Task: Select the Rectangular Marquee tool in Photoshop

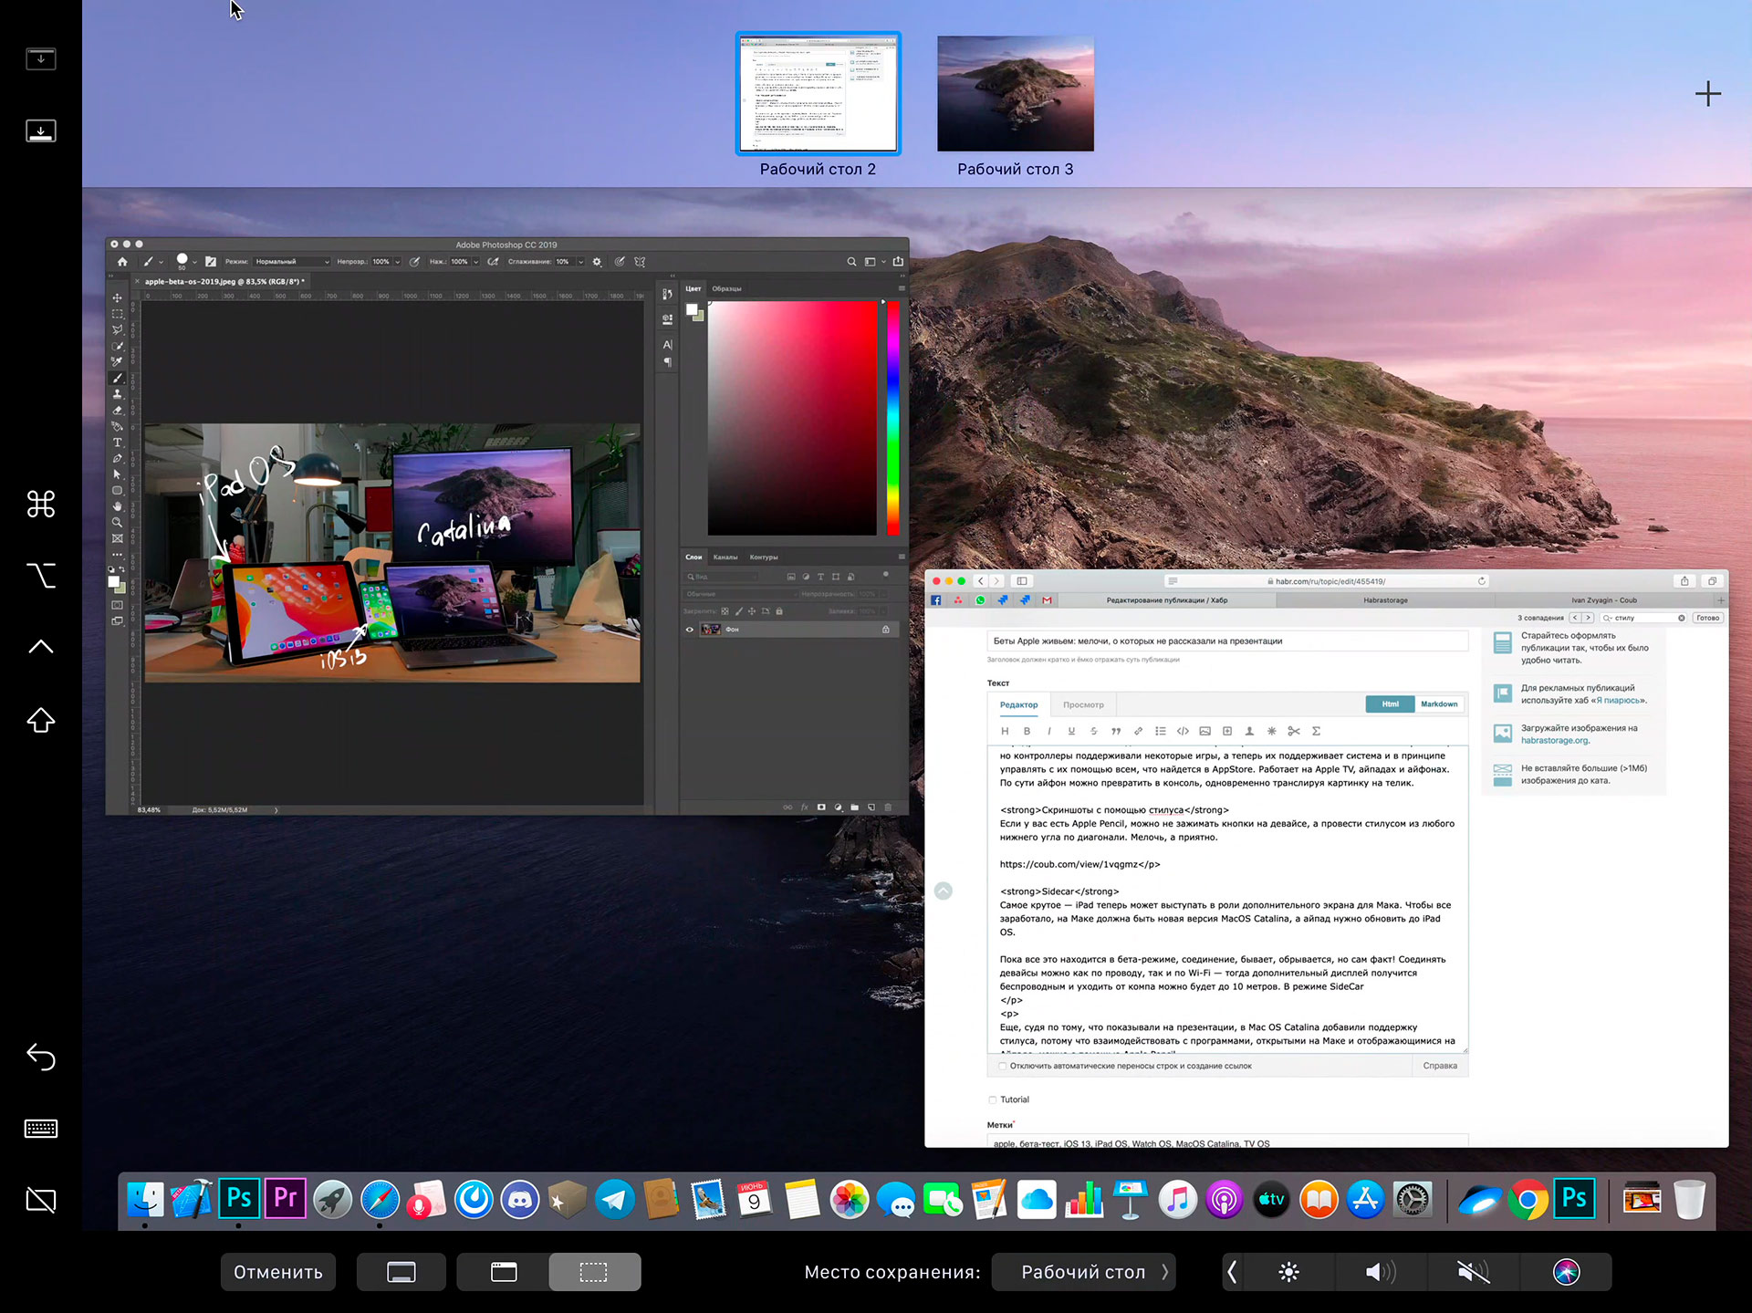Action: 117,314
